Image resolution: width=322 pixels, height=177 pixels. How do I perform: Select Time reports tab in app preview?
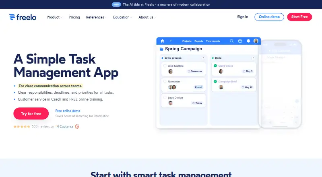coord(213,41)
